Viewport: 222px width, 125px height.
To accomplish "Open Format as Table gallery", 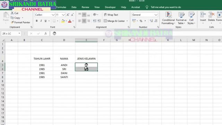I will click(x=181, y=18).
